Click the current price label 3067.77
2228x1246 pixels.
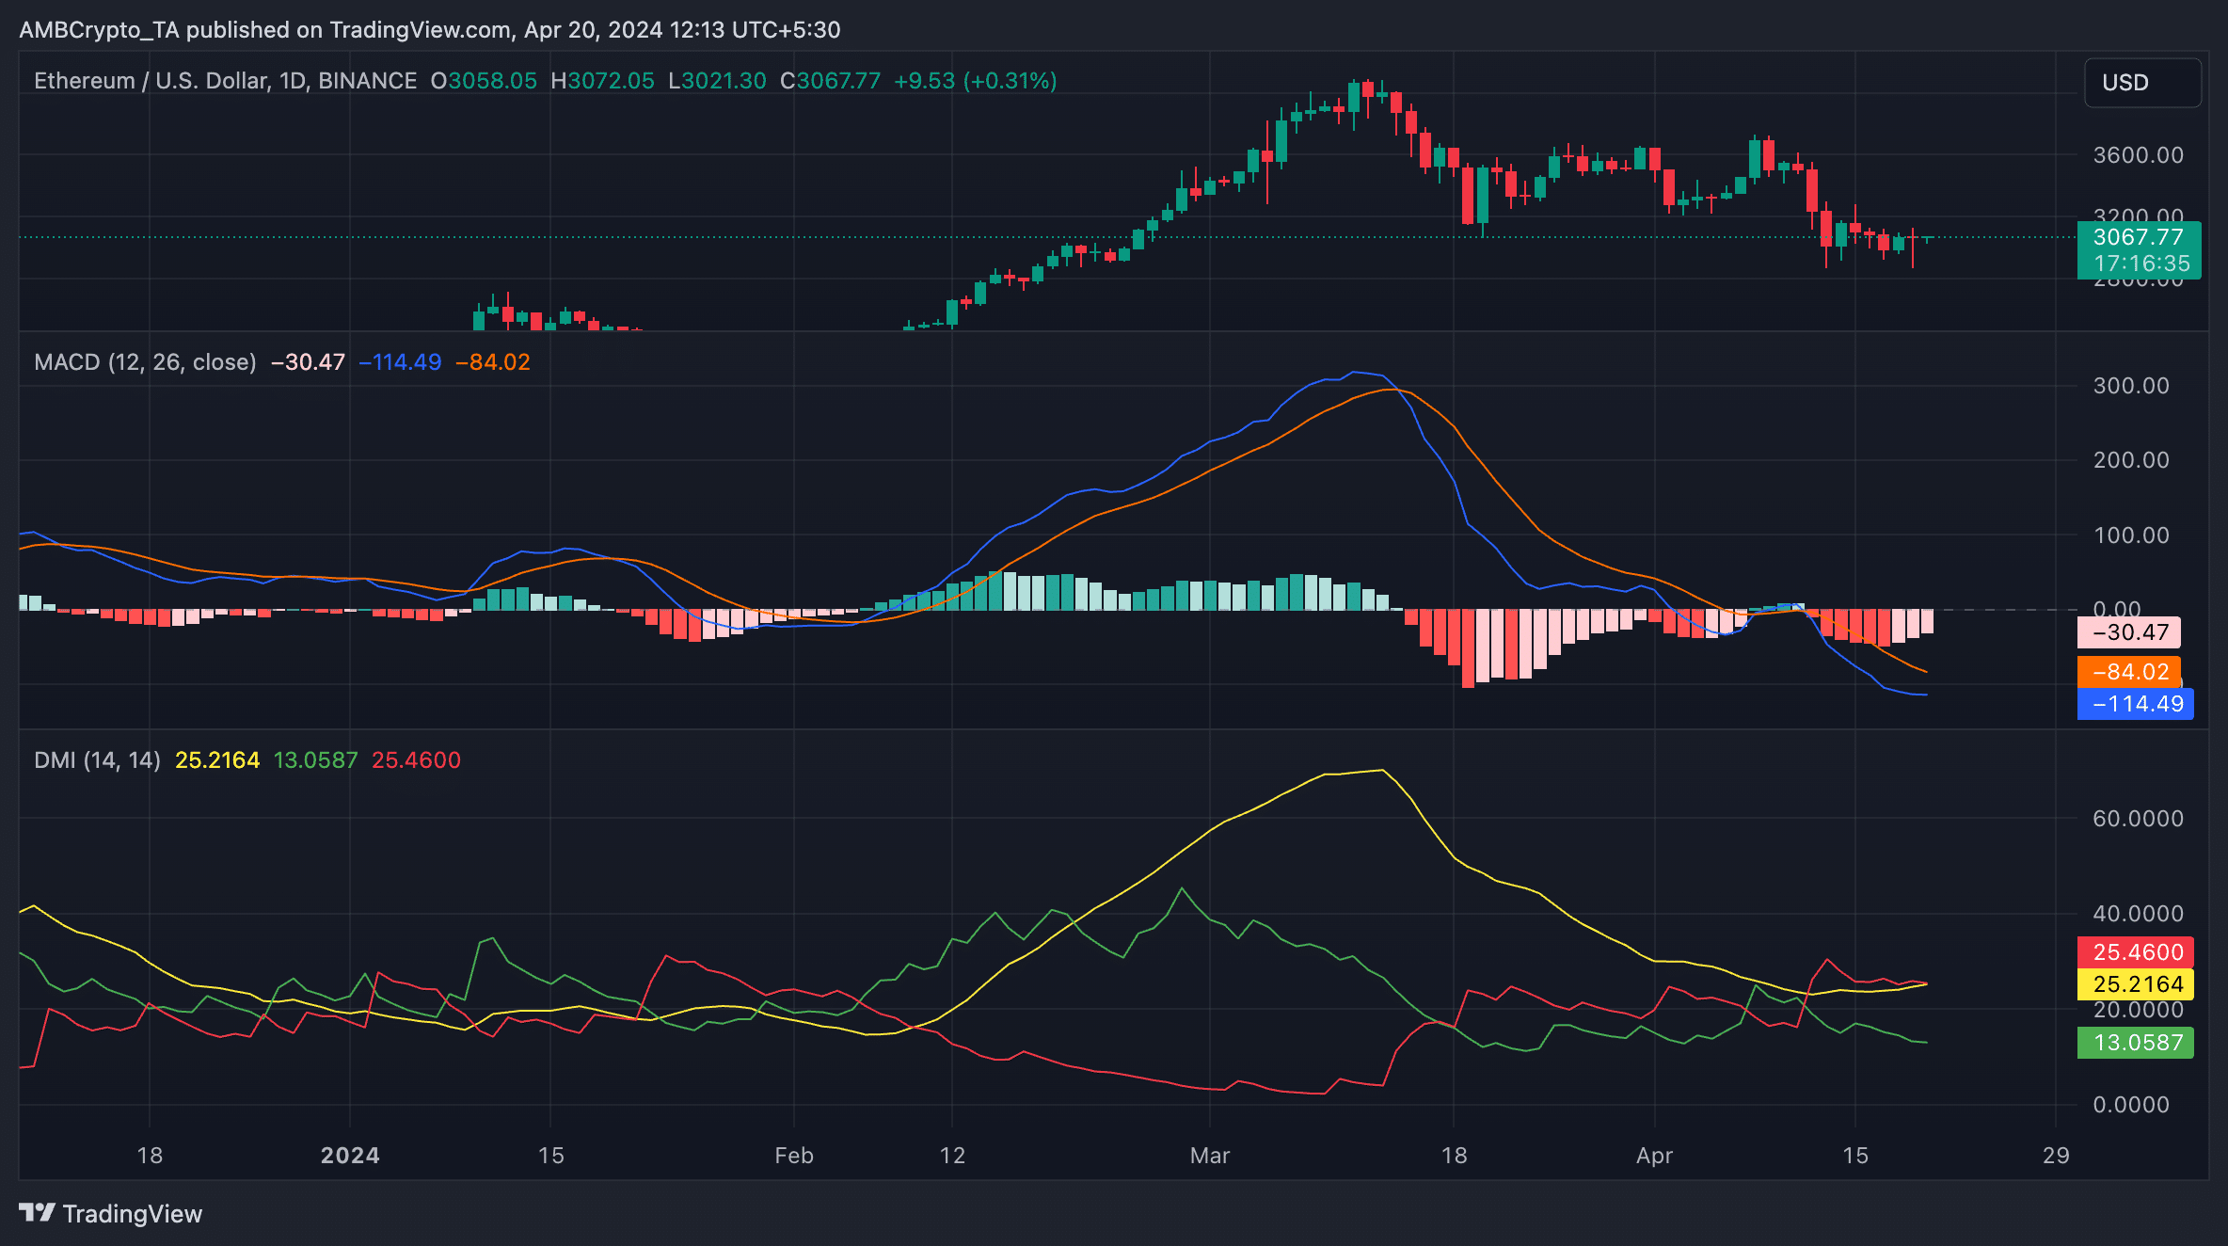click(x=2139, y=237)
